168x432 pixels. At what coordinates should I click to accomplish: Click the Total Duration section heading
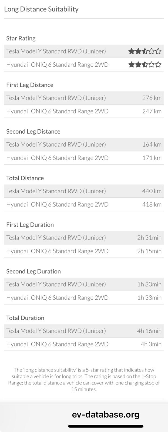pos(25,318)
